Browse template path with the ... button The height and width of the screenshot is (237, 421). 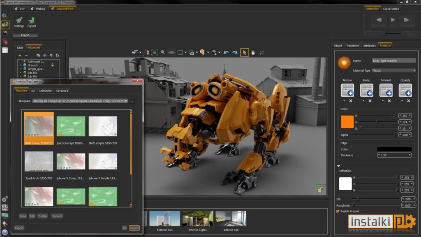132,101
